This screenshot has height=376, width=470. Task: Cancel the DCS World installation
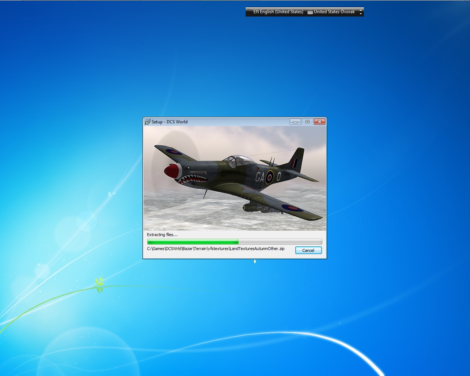pyautogui.click(x=308, y=250)
